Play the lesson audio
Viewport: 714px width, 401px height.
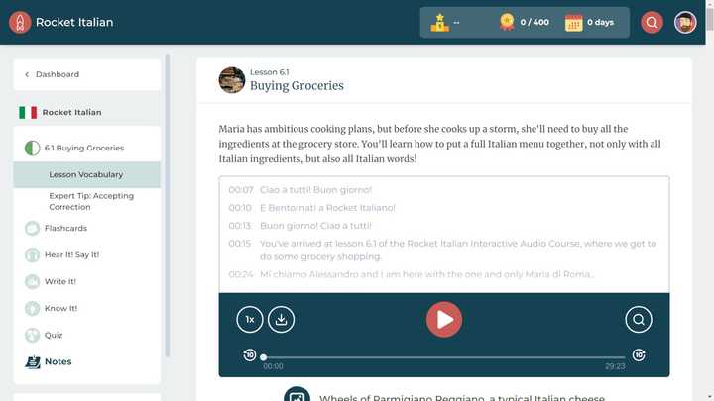click(444, 320)
